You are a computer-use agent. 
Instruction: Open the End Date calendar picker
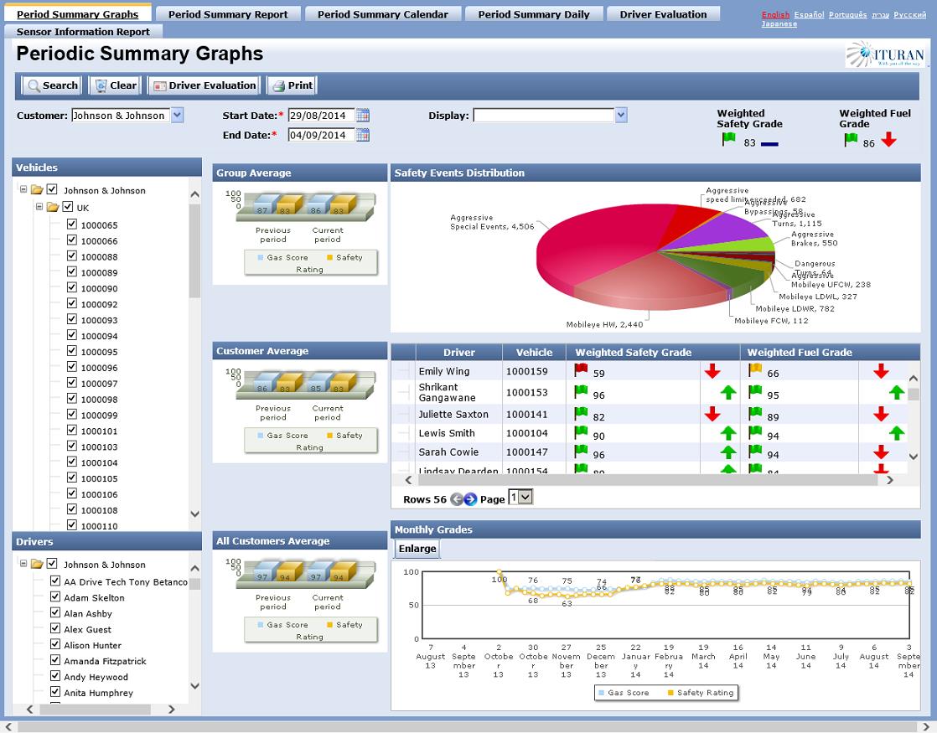coord(363,136)
